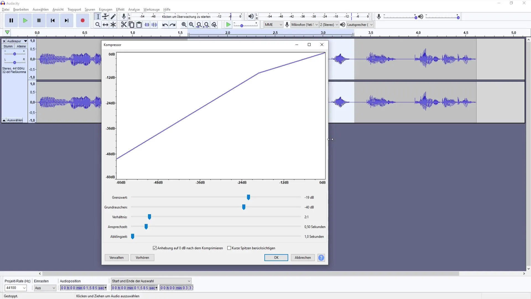Open the Werkzeuge menu

151,9
